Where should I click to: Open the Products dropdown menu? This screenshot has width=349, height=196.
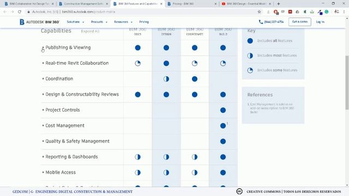(99, 22)
